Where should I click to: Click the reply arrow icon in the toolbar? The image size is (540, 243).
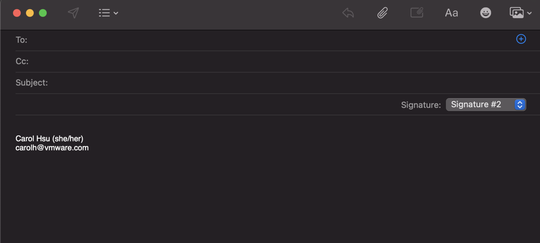click(348, 13)
